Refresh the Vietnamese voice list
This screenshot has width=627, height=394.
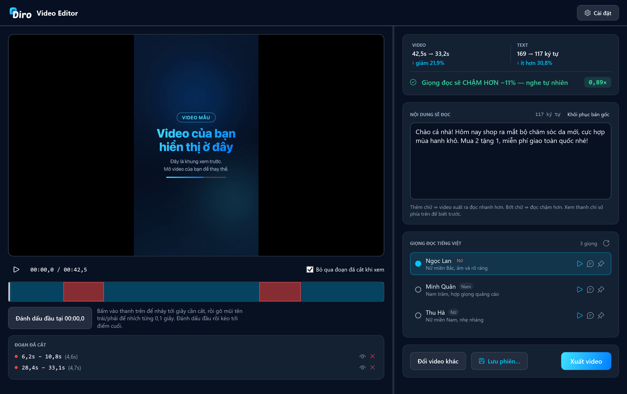pos(606,243)
